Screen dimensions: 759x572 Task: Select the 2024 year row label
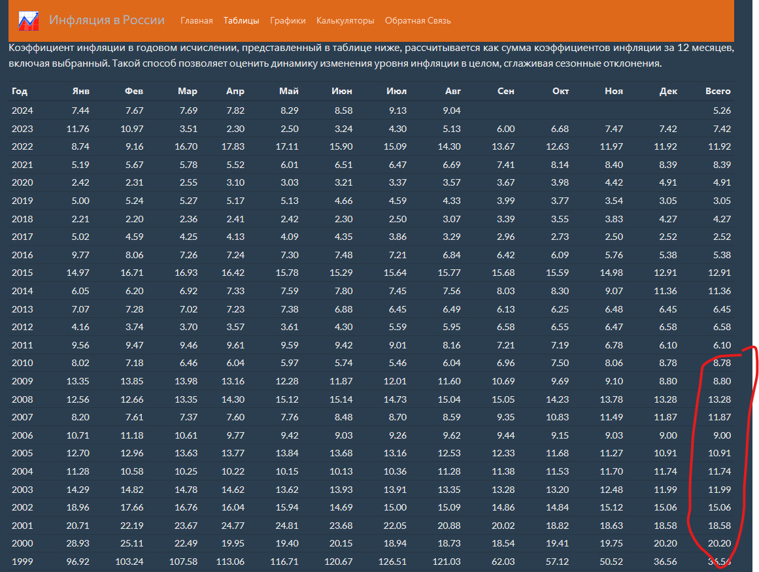click(22, 110)
